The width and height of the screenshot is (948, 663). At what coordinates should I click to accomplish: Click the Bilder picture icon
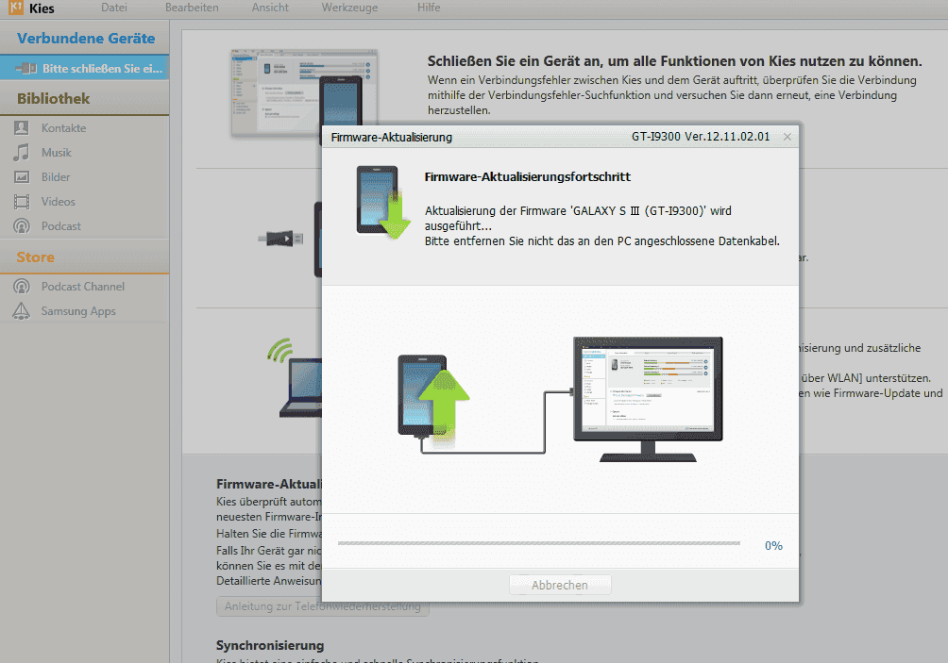(21, 177)
